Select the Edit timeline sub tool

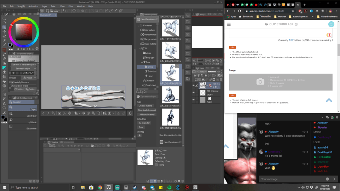[x=23, y=127]
